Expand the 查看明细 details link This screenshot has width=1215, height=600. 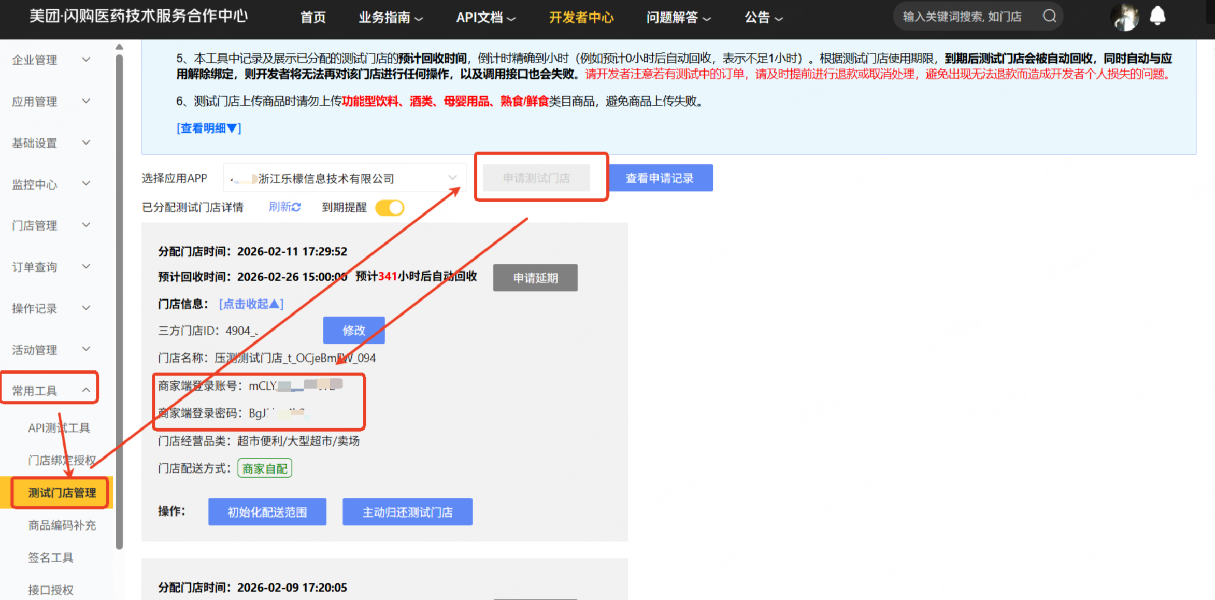209,128
